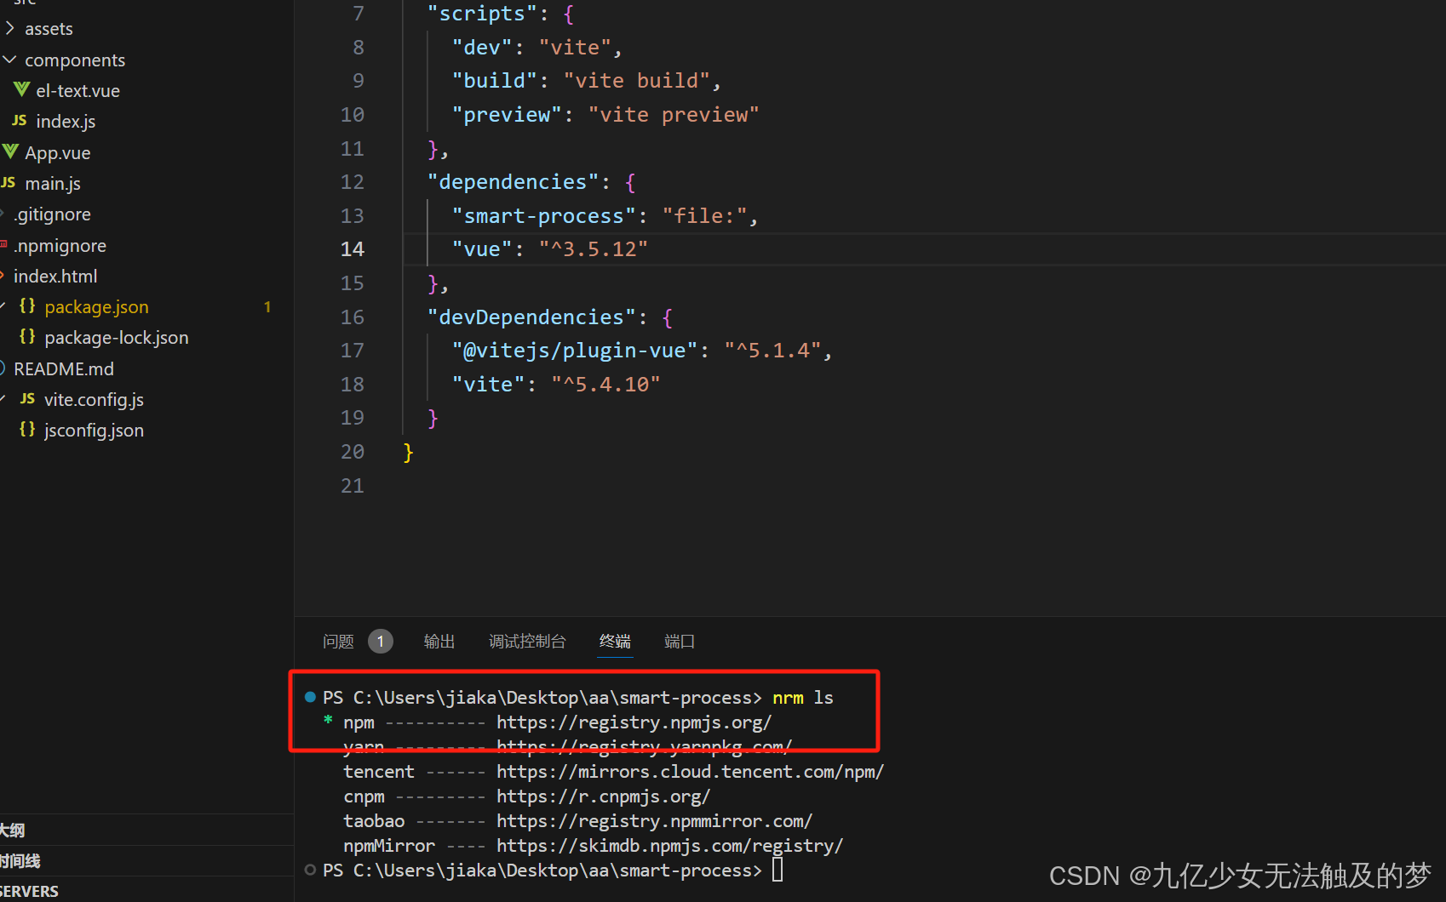Click the "vite build" value
This screenshot has height=902, width=1446.
point(637,81)
